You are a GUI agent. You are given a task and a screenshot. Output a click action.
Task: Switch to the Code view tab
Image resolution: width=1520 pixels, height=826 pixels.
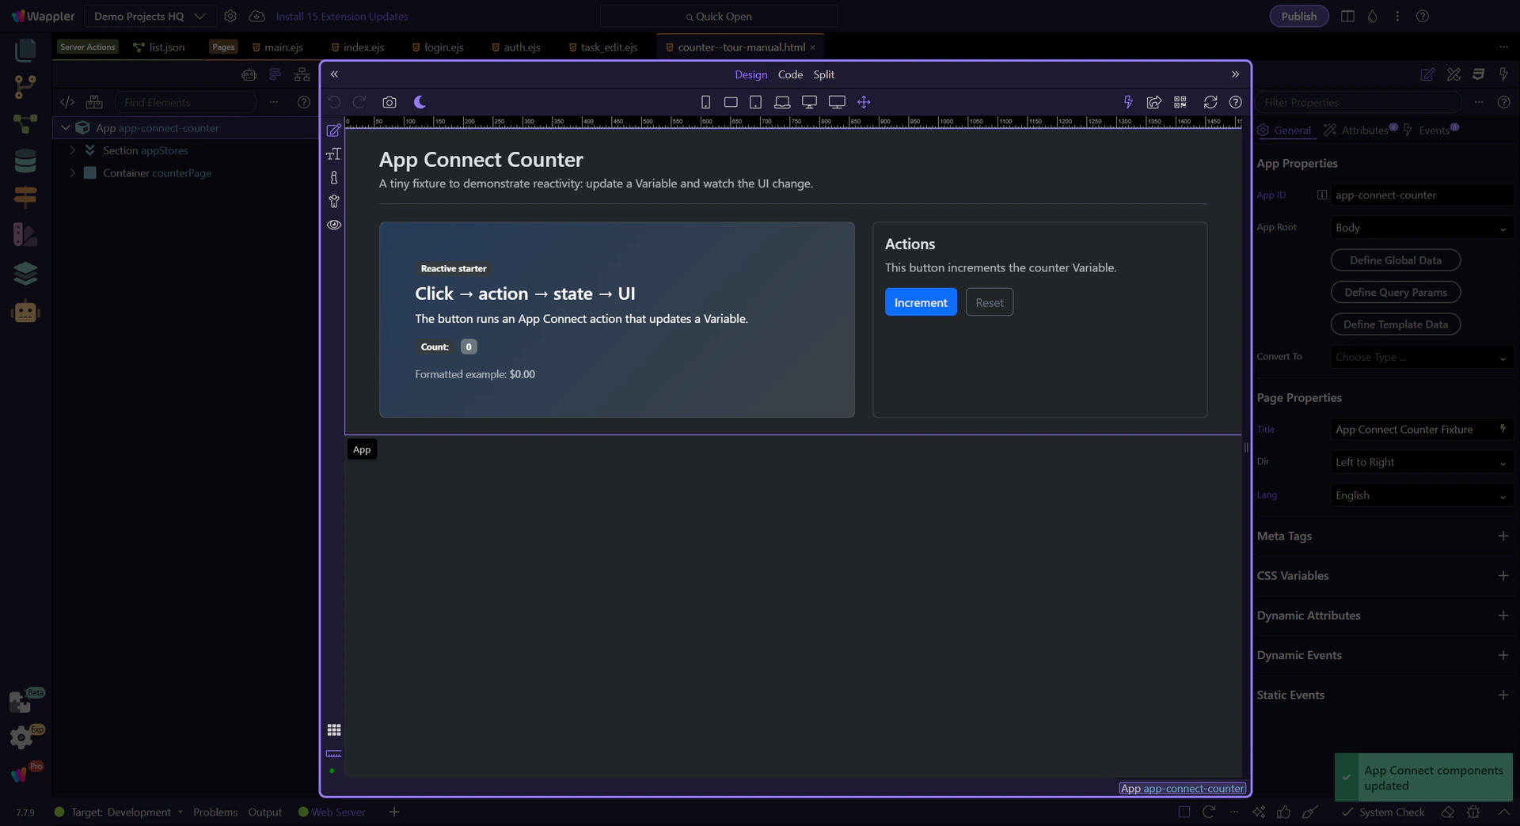(789, 74)
